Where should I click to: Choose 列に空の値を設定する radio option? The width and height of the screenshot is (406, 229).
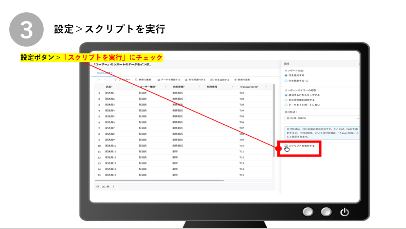[x=286, y=100]
